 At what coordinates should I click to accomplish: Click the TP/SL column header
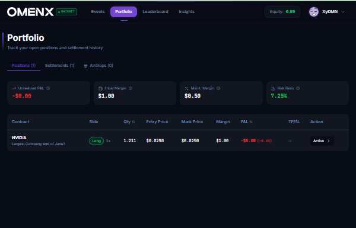click(294, 122)
